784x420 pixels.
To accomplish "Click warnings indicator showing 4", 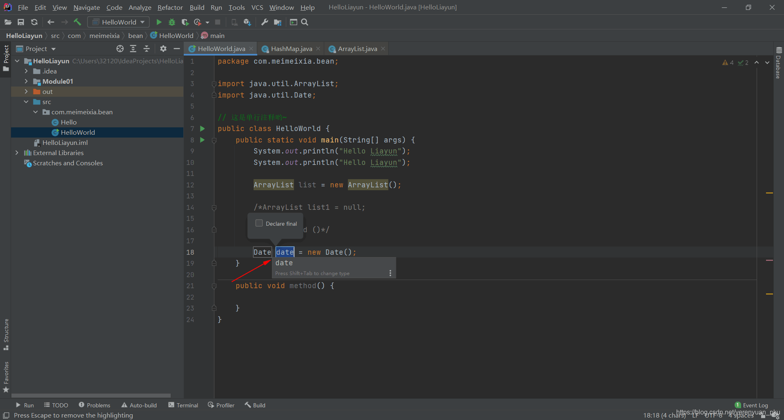I will click(x=728, y=62).
